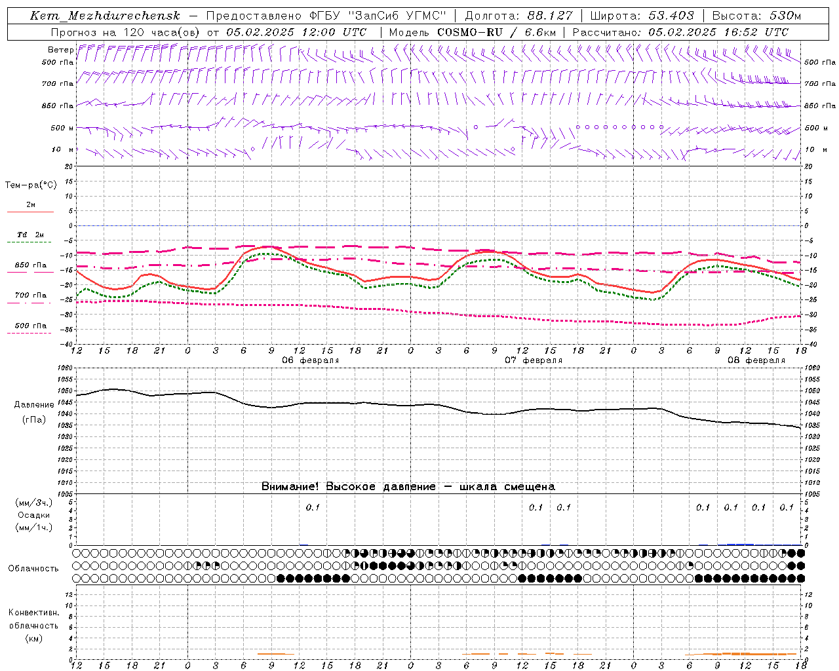
Task: Click the '(гПа)' pressure unit label
Action: pyautogui.click(x=34, y=420)
